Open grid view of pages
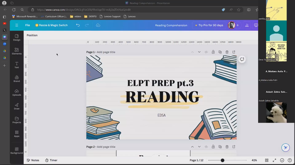Image resolution: width=295 pixels, height=165 pixels. [x=267, y=160]
